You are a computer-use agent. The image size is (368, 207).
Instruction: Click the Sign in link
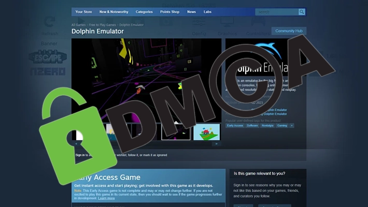coord(80,155)
